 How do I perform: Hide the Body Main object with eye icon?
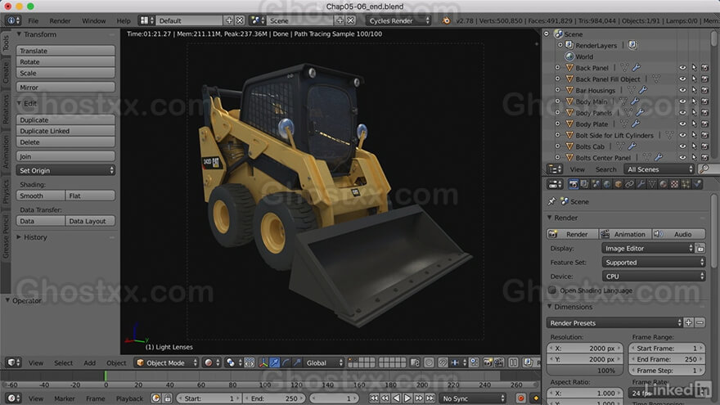(x=682, y=101)
